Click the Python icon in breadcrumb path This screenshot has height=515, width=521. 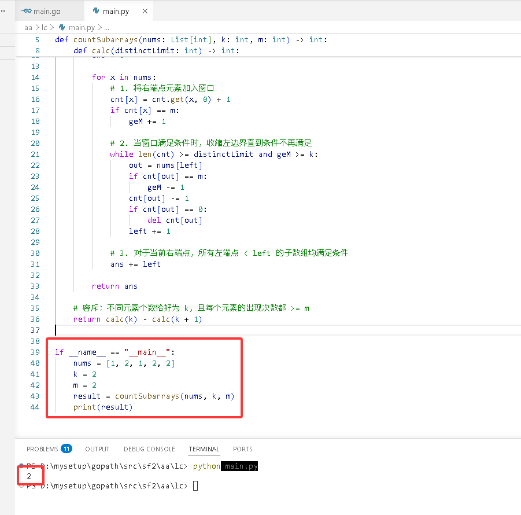[x=62, y=27]
